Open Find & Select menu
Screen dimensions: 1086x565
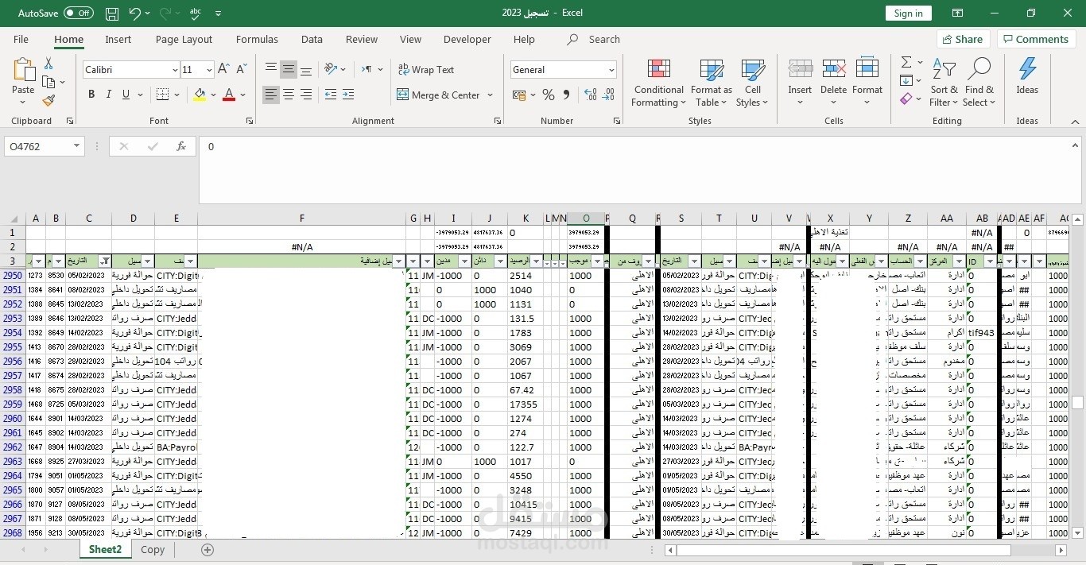[x=979, y=83]
